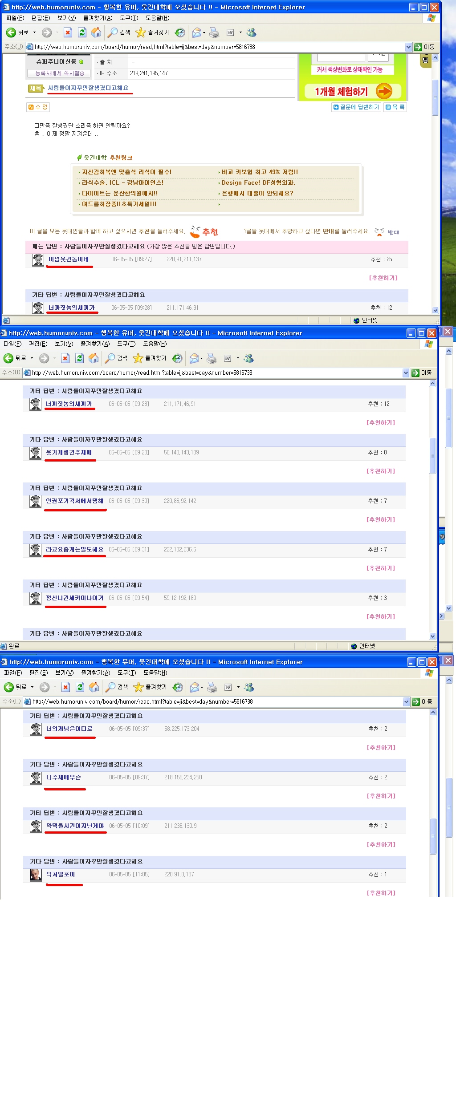Click the Design Face! DF성형외과 ad link
This screenshot has height=1094, width=456.
point(258,182)
